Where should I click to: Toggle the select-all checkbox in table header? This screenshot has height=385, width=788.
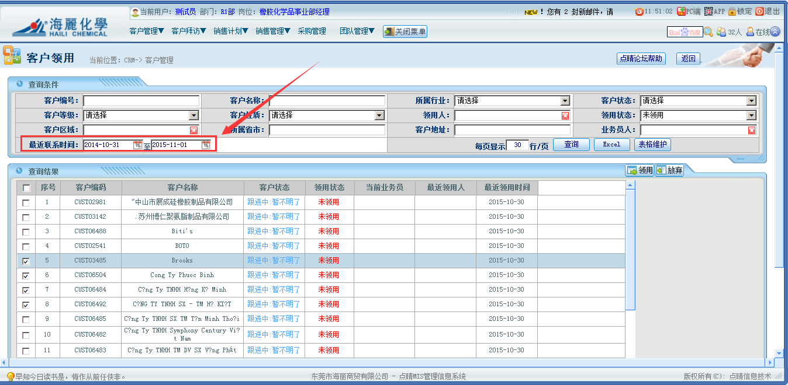tap(26, 188)
